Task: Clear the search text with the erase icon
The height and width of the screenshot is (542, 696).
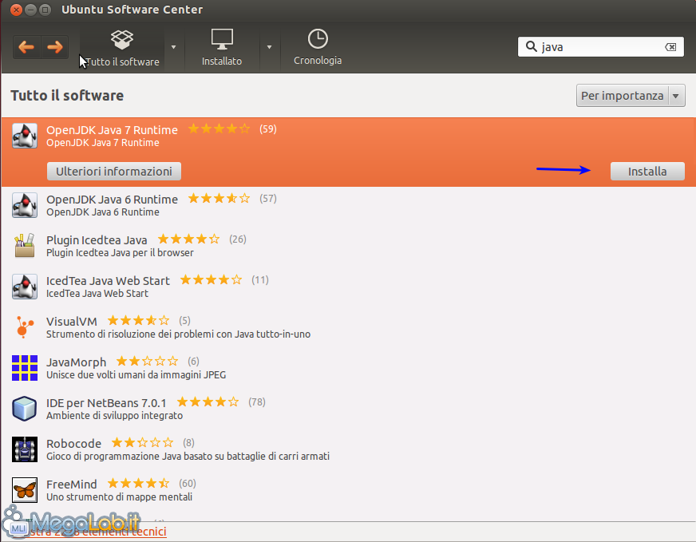Action: [670, 47]
